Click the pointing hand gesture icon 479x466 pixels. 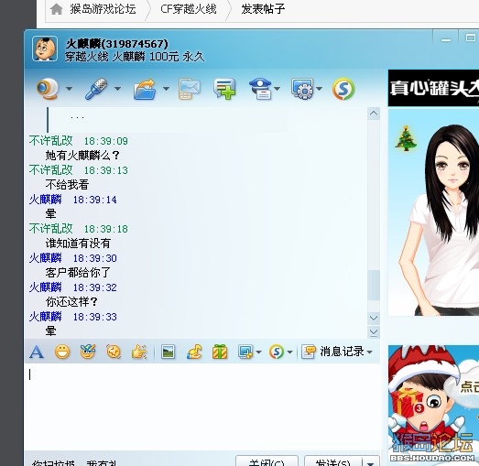[x=139, y=352]
